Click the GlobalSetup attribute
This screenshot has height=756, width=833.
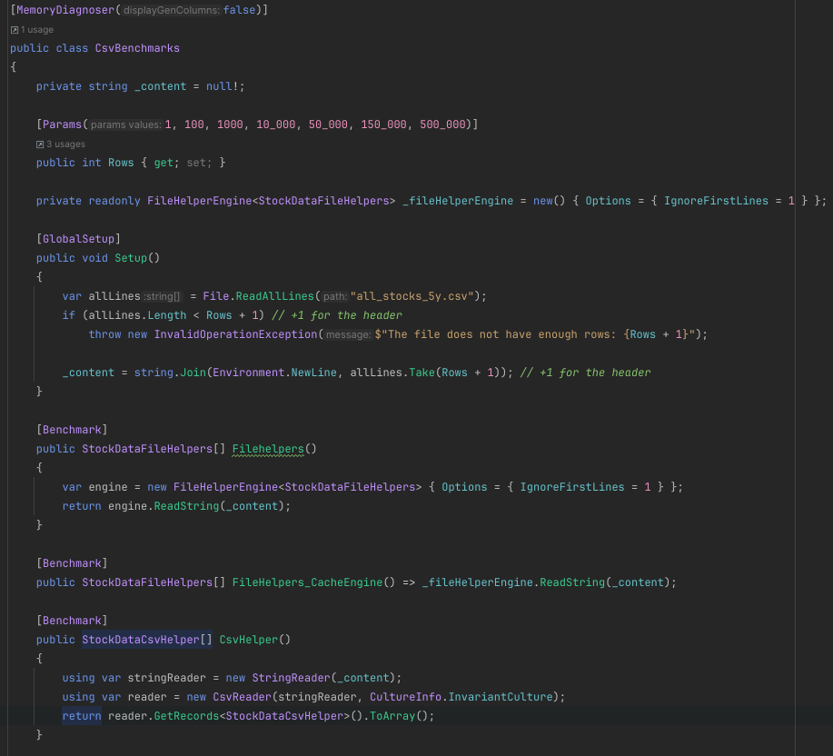(79, 240)
